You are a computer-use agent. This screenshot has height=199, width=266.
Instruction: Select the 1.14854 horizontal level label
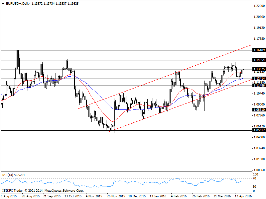[259, 60]
